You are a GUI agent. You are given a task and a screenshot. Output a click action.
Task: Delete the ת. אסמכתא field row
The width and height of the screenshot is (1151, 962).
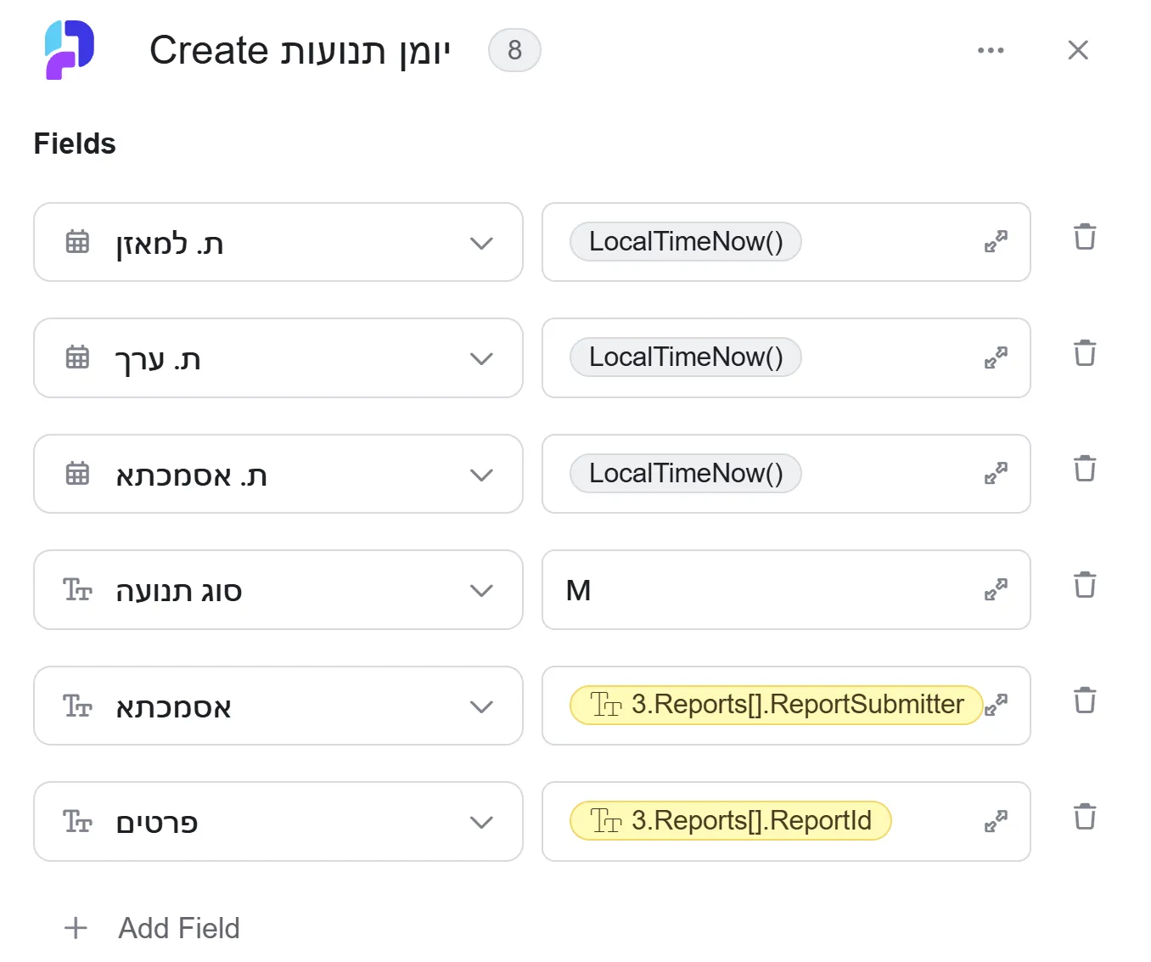[1085, 469]
